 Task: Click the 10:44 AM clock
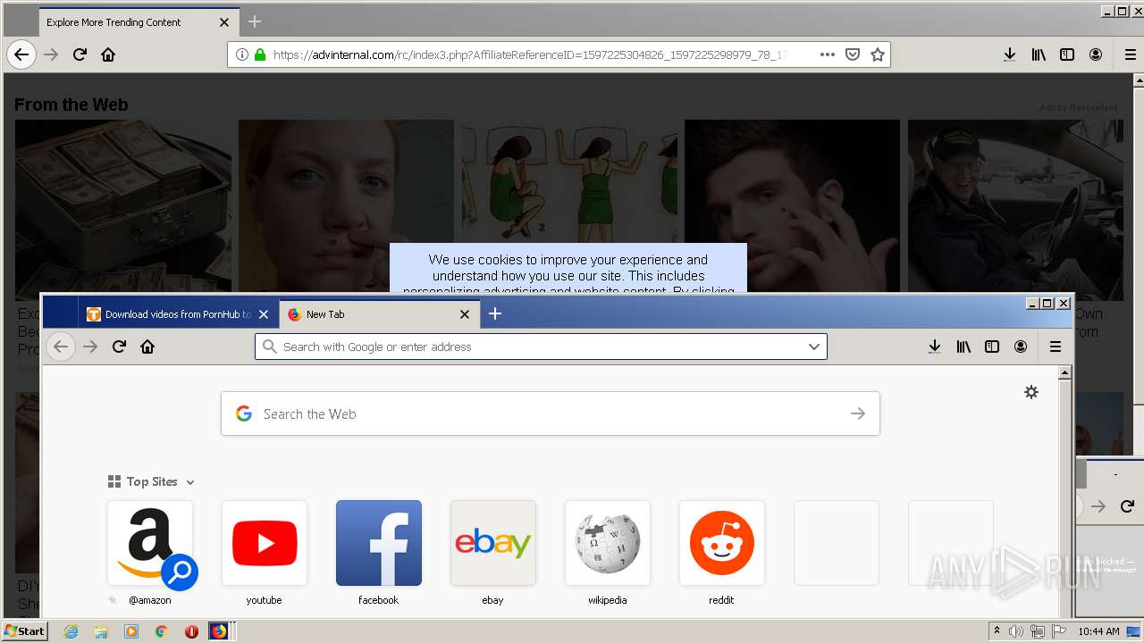1098,631
